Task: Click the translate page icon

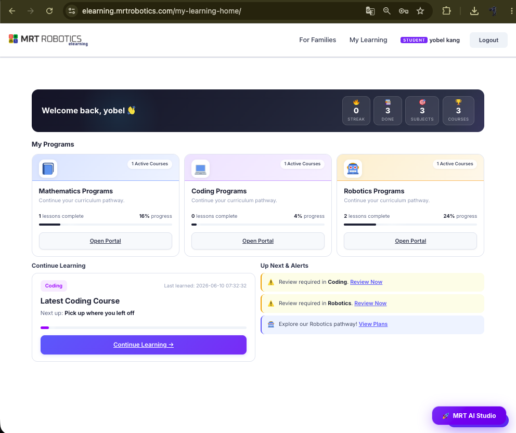Action: [370, 11]
